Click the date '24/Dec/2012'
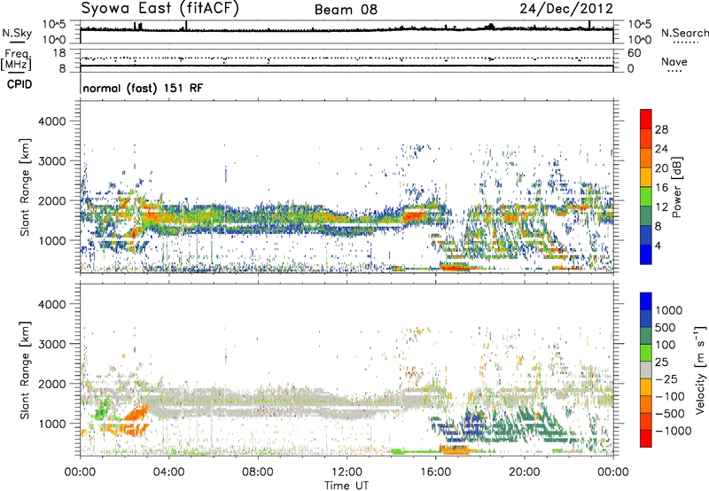The image size is (709, 491). click(566, 9)
